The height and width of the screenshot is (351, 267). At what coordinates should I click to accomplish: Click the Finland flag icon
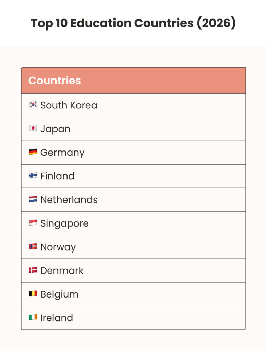33,175
